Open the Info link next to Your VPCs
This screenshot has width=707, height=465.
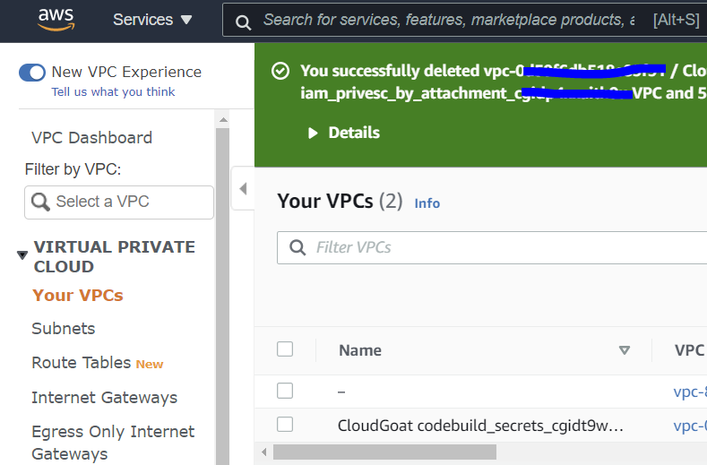coord(427,203)
